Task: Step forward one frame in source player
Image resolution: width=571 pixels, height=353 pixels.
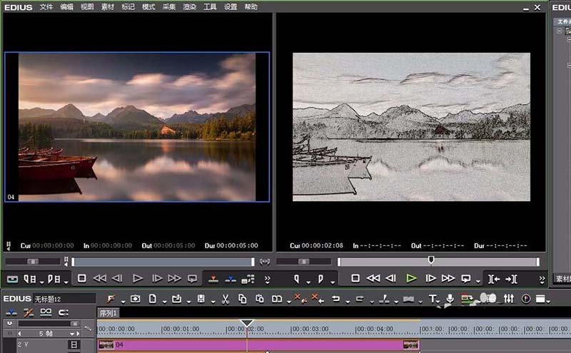Action: pyautogui.click(x=157, y=278)
